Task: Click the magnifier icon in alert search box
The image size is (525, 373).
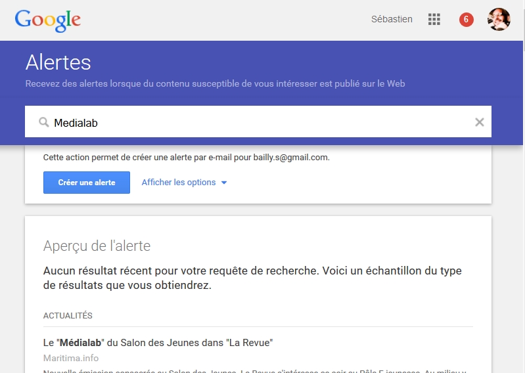Action: [x=43, y=122]
